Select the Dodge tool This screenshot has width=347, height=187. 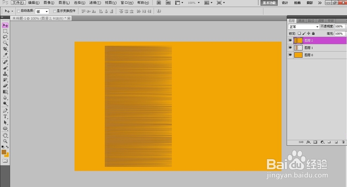5,104
